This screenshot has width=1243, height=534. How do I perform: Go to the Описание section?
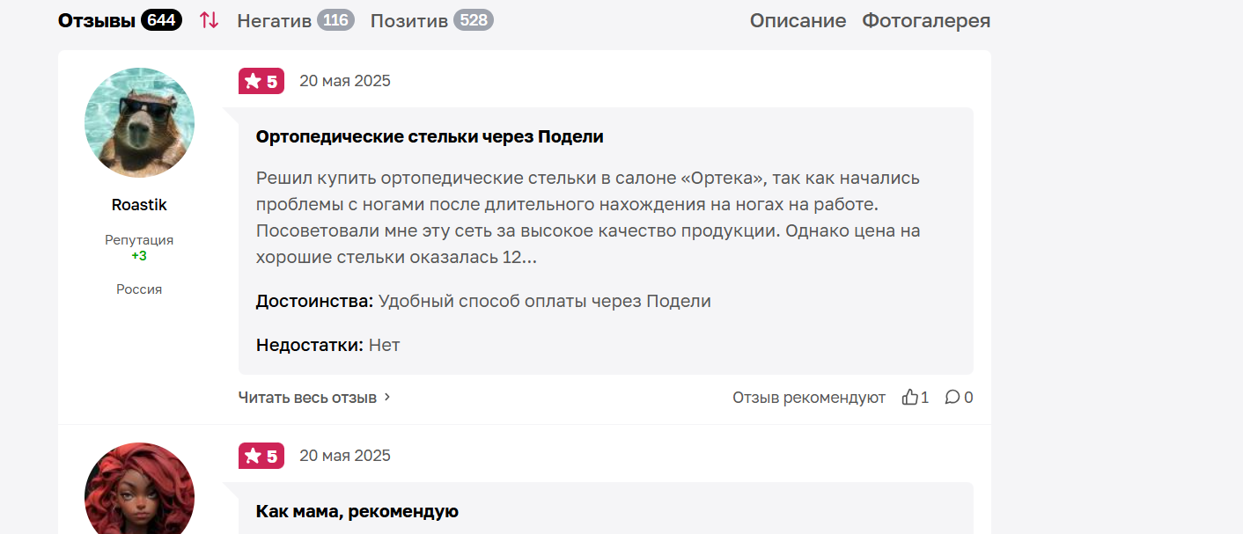point(798,20)
